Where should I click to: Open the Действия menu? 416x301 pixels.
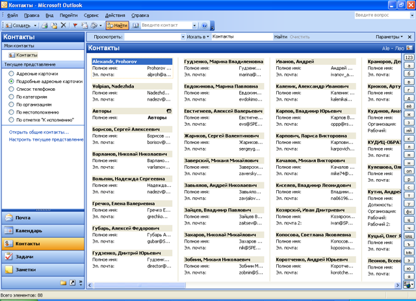[115, 16]
